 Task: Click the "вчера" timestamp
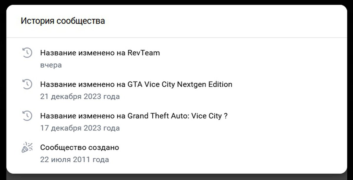[51, 65]
